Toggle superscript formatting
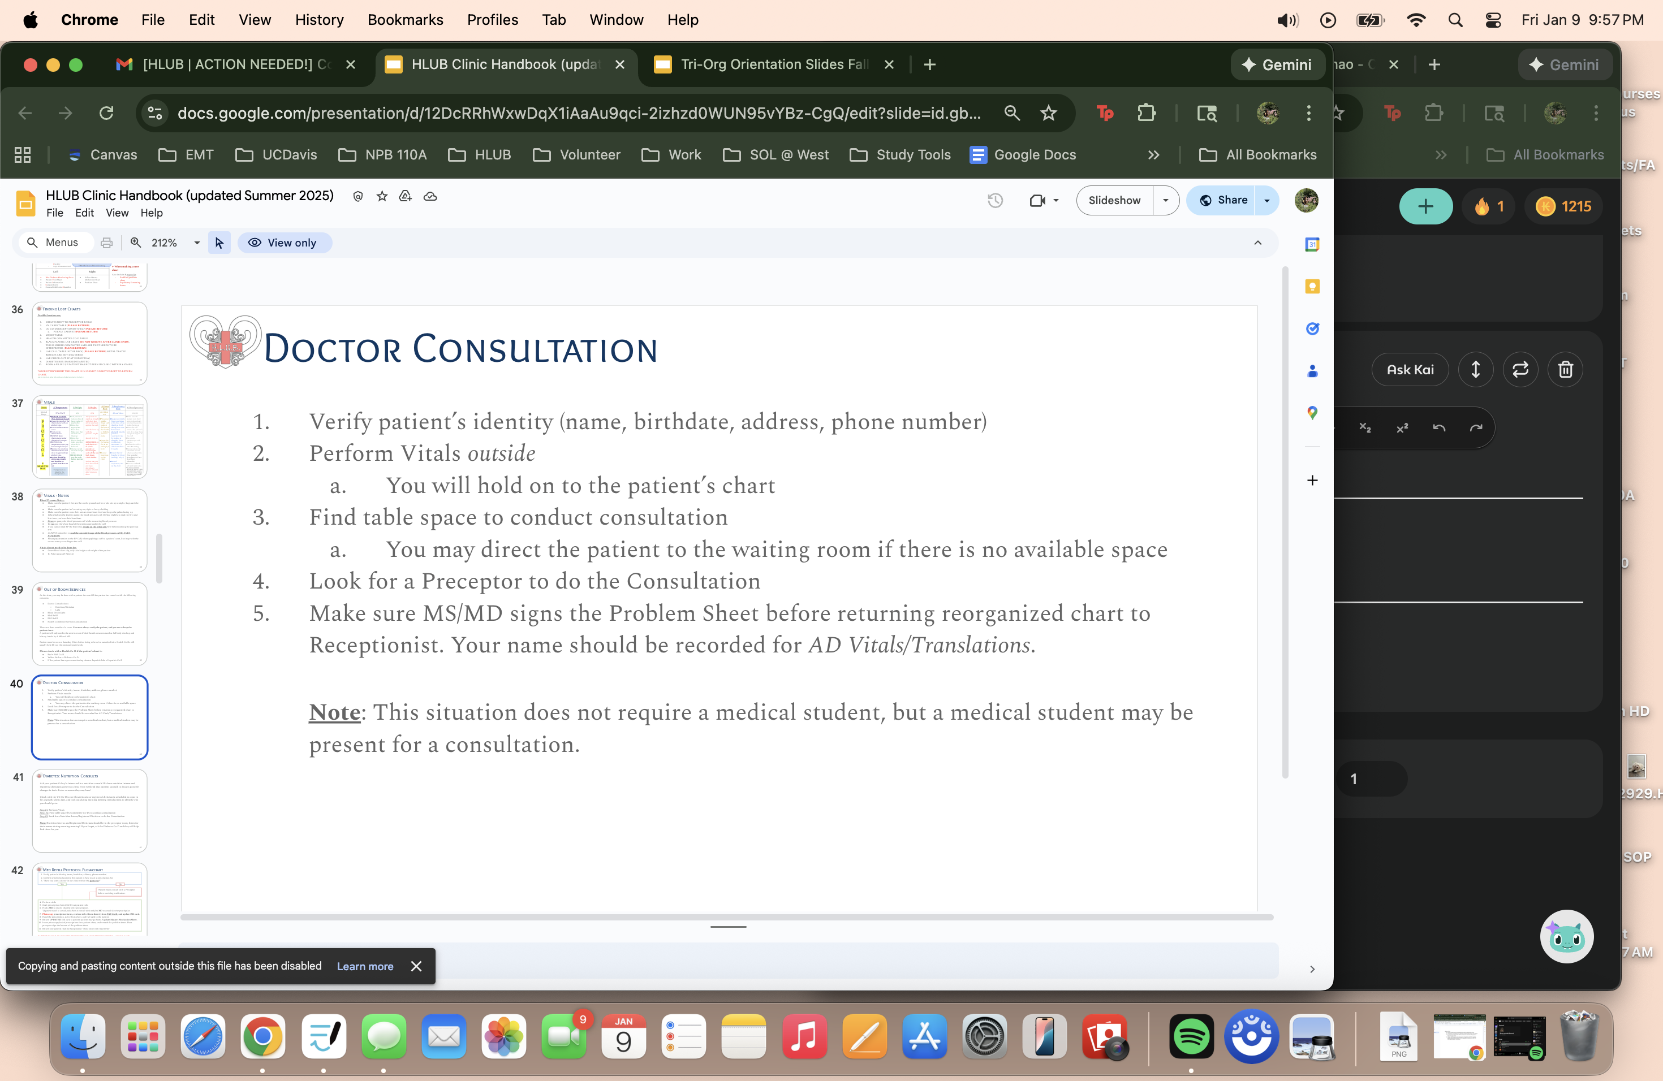 click(x=1402, y=427)
